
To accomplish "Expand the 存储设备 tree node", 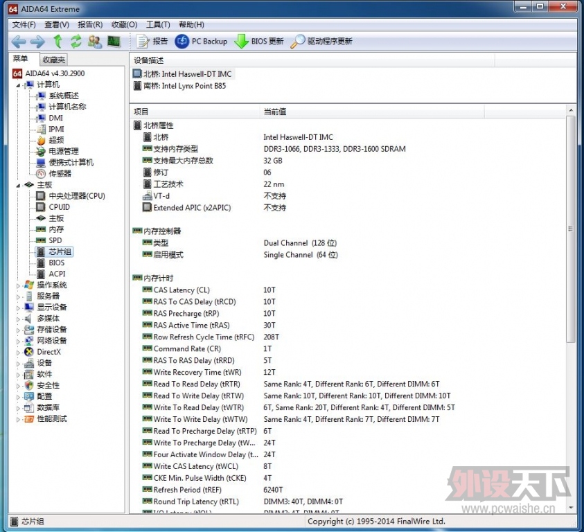I will coord(18,330).
